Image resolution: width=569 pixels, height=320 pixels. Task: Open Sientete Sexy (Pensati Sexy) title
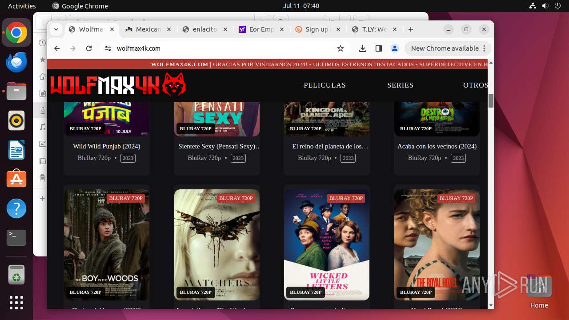click(219, 146)
